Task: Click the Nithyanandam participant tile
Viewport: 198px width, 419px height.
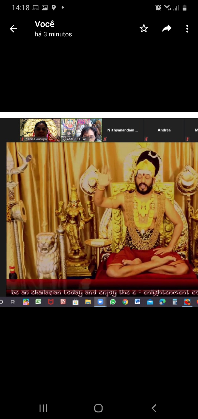Action: pos(123,130)
